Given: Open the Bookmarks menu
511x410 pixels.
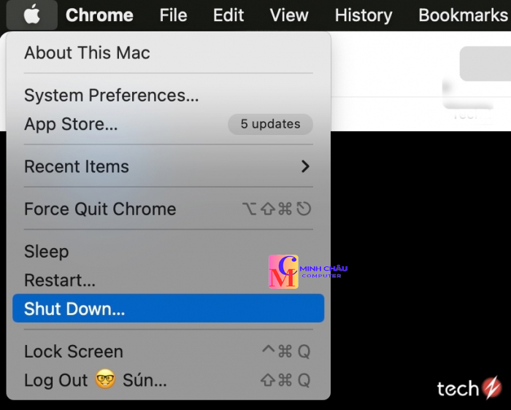Looking at the screenshot, I should point(462,15).
